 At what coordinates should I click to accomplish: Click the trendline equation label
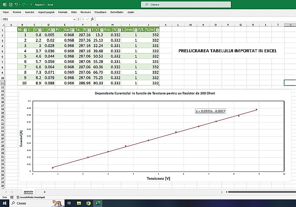[210, 111]
